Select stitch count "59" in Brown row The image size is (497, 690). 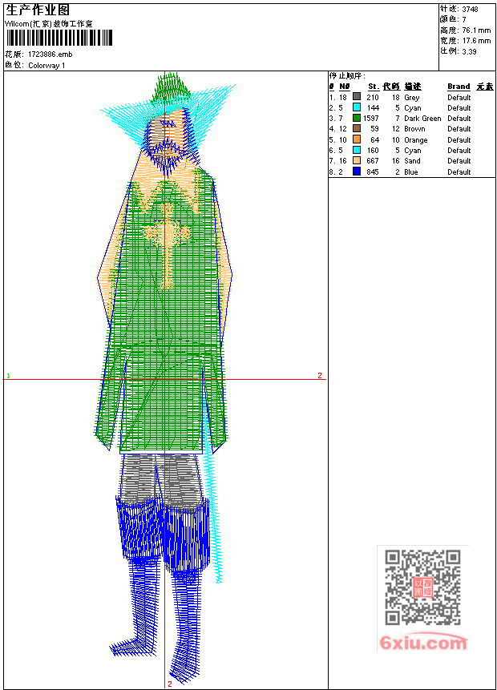tap(374, 129)
